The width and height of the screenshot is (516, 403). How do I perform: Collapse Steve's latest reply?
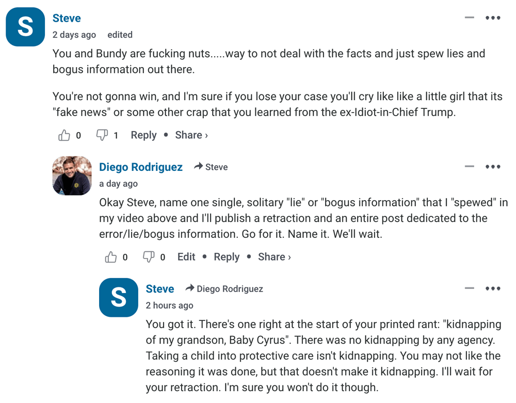pyautogui.click(x=469, y=288)
